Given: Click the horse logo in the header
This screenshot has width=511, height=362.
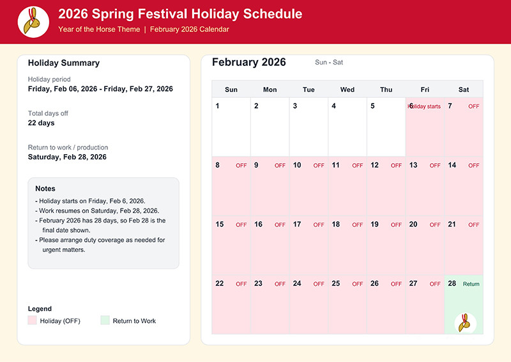Looking at the screenshot, I should click(33, 22).
